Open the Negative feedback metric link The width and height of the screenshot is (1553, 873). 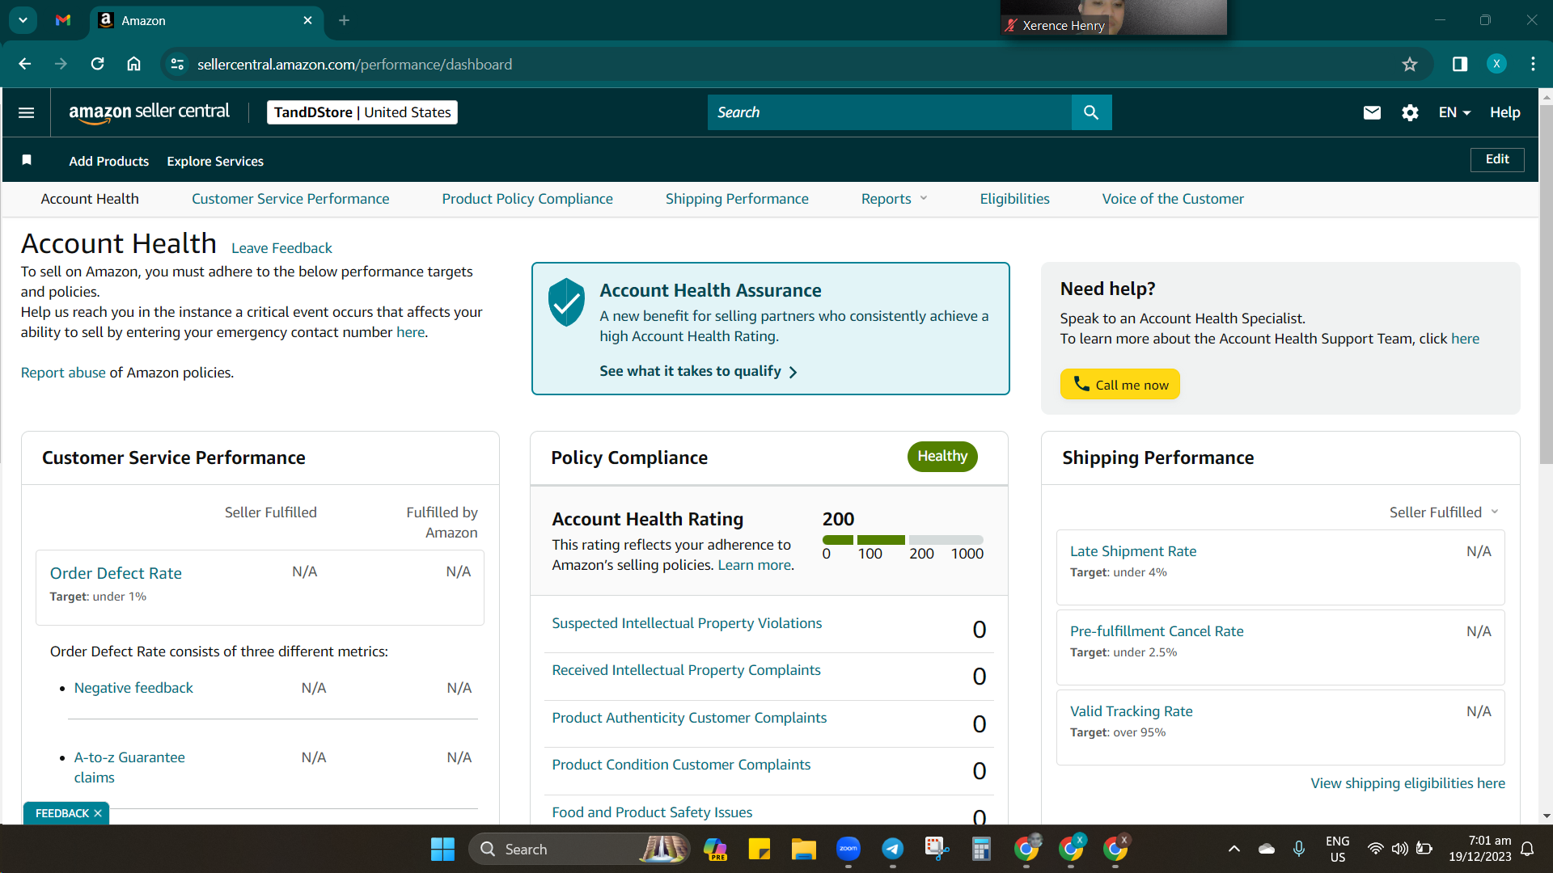pos(133,688)
